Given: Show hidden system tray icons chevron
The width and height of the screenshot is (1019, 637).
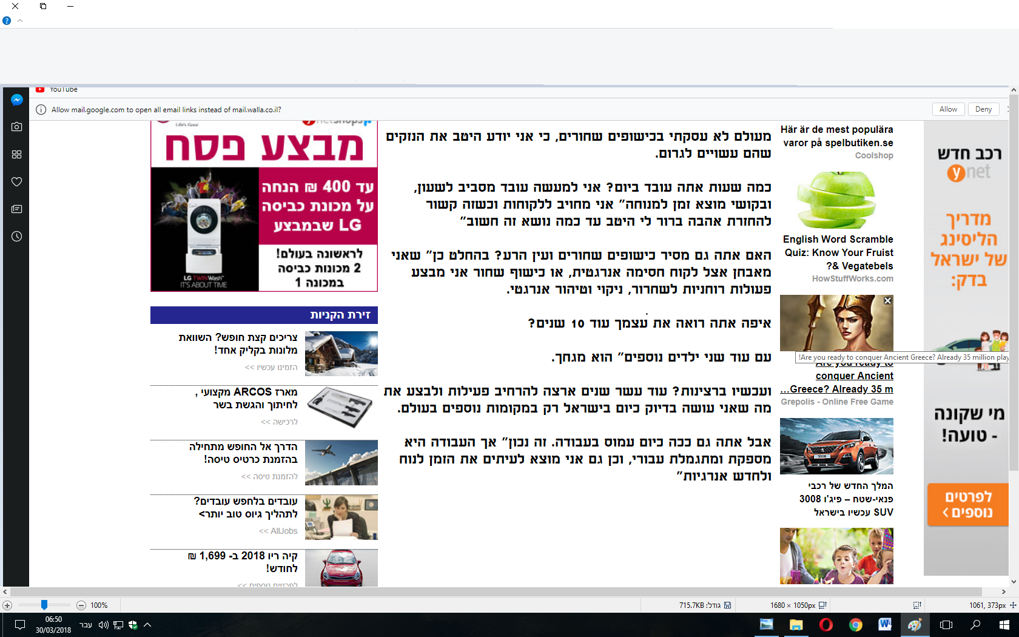Looking at the screenshot, I should (x=147, y=625).
